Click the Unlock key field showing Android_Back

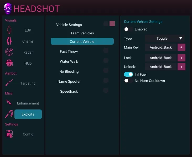pyautogui.click(x=161, y=67)
